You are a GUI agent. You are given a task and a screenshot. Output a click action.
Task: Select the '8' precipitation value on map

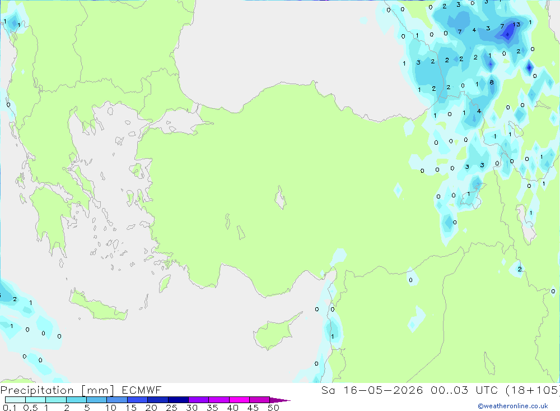492,82
